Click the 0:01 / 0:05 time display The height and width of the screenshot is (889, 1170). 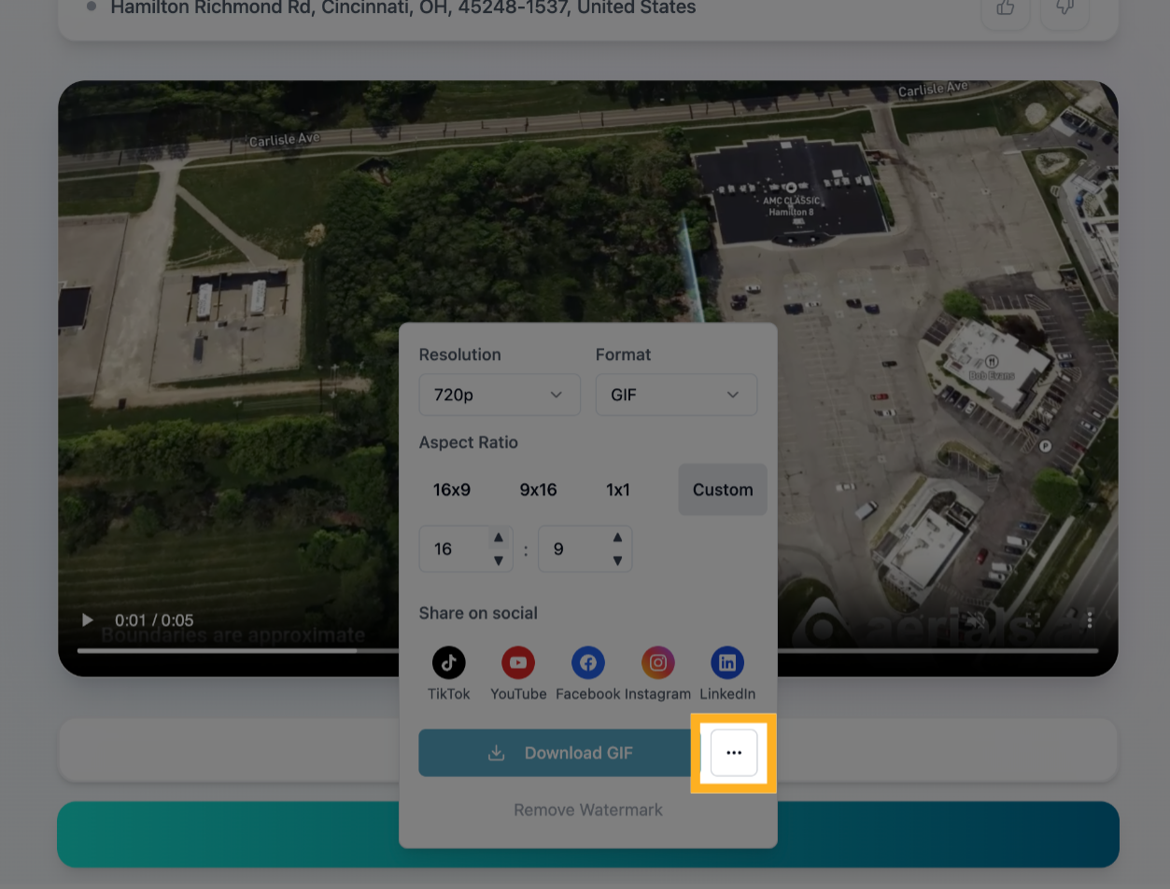pos(154,620)
